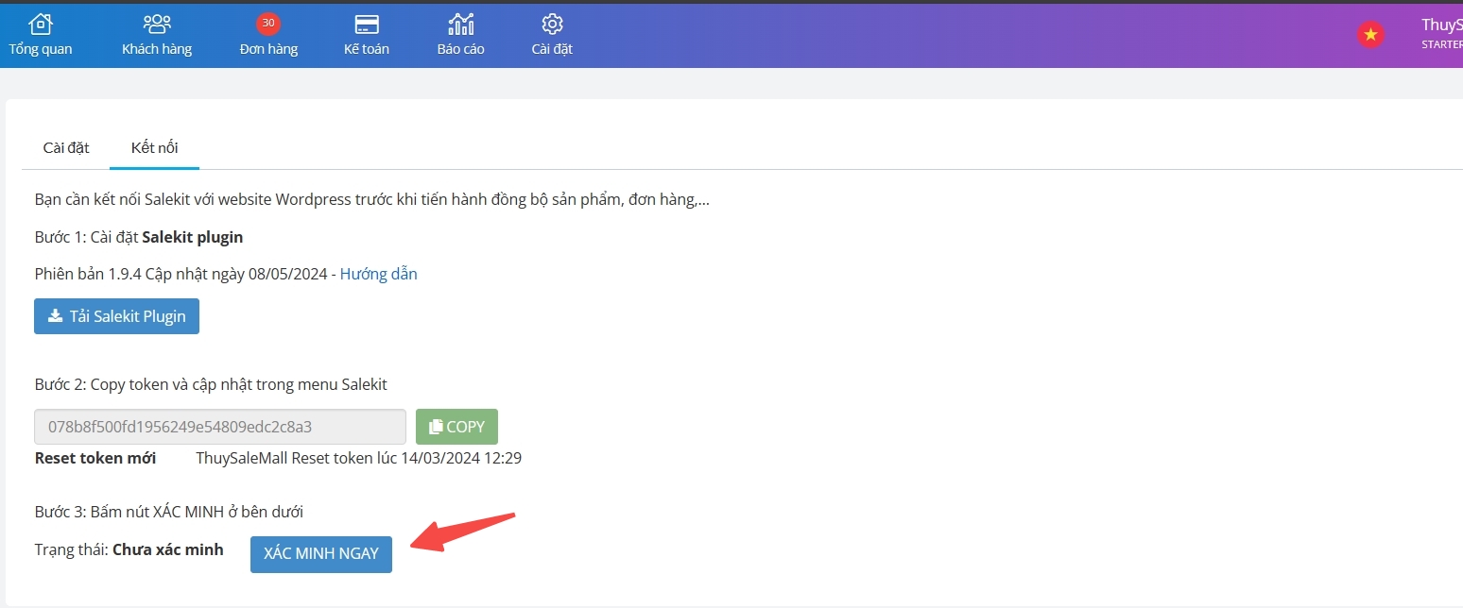Click the copy icon beside the token

point(436,427)
